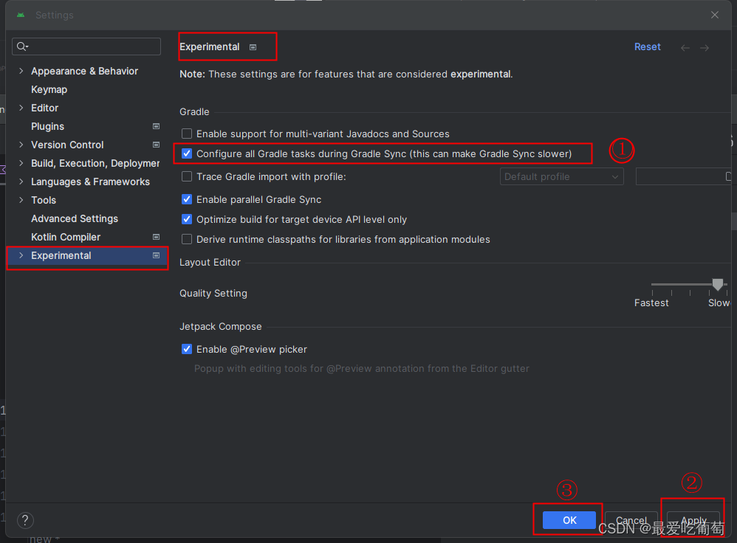Click the back navigation arrow near Reset
Image resolution: width=737 pixels, height=543 pixels.
[685, 46]
